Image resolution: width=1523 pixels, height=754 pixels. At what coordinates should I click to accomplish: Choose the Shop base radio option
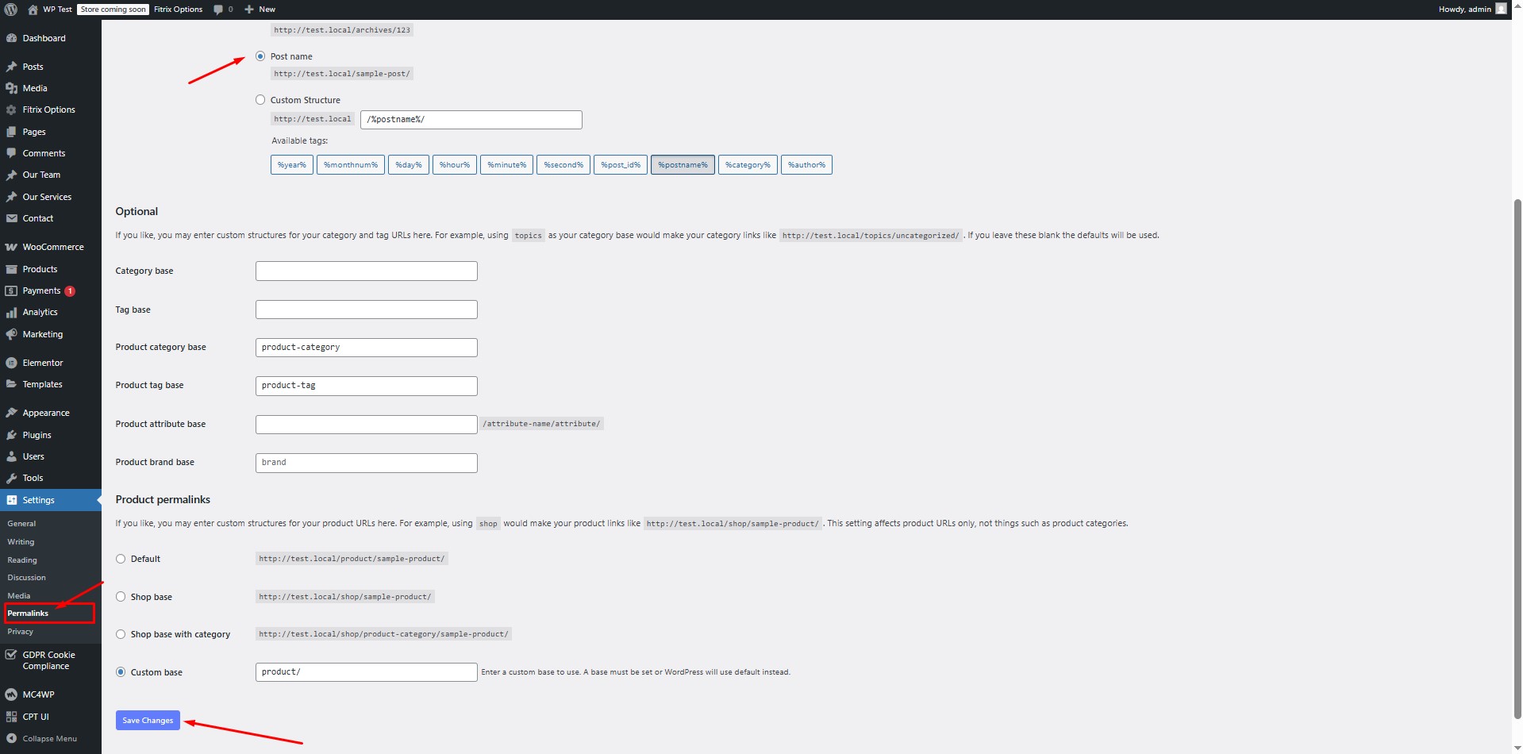pos(121,597)
